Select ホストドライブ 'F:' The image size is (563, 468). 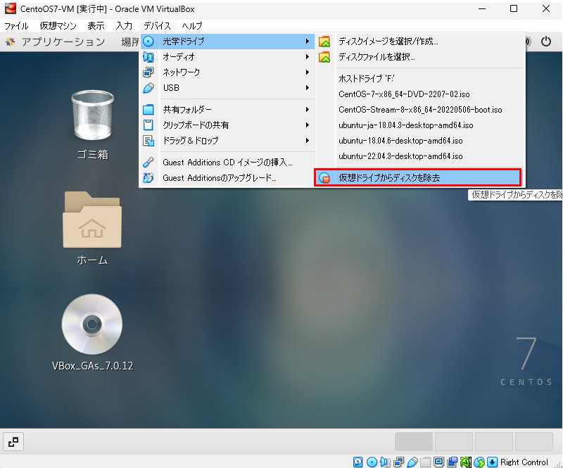coord(367,79)
